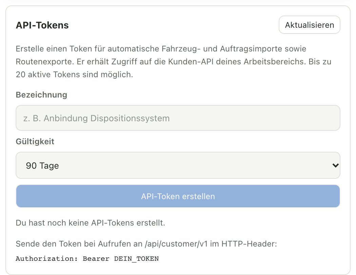The width and height of the screenshot is (356, 275).
Task: Click text 'Du hast noch keine API-Tokens erstellt.'
Action: [x=91, y=223]
